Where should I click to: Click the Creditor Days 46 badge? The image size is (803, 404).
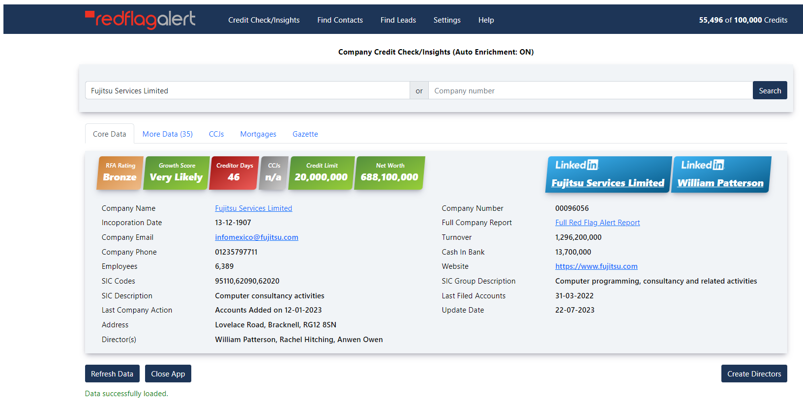coord(234,173)
